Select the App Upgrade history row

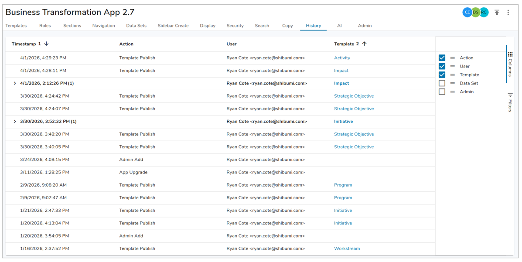click(x=133, y=173)
